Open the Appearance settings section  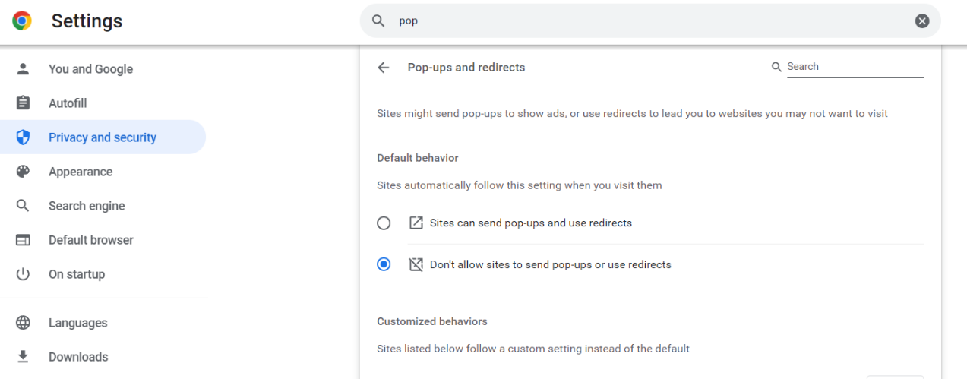(103, 172)
